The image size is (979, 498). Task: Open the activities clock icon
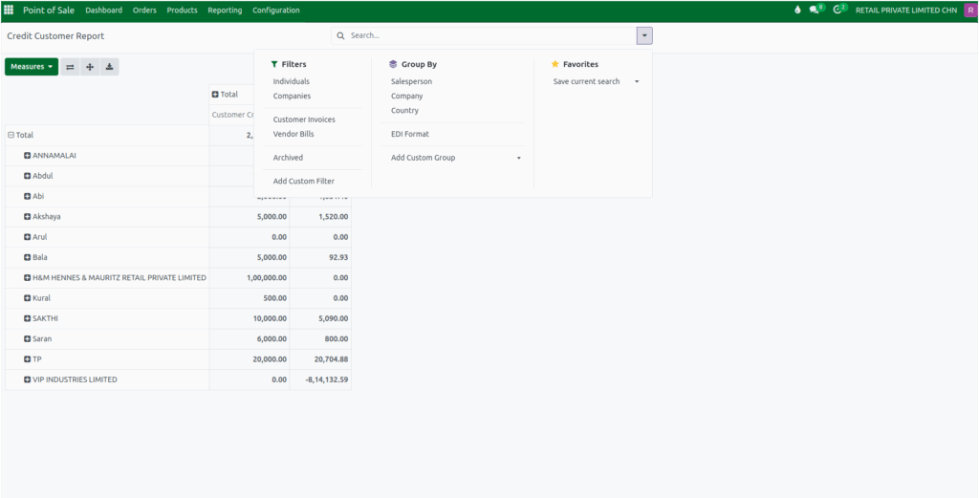[838, 10]
